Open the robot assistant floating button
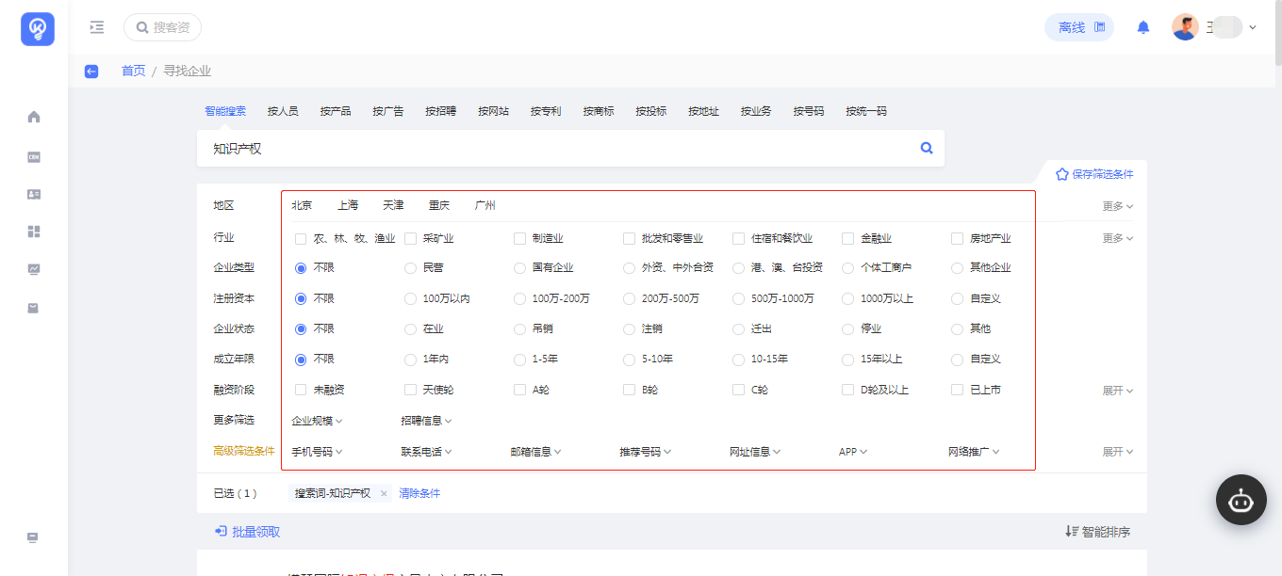Viewport: 1282px width, 576px height. (1241, 500)
